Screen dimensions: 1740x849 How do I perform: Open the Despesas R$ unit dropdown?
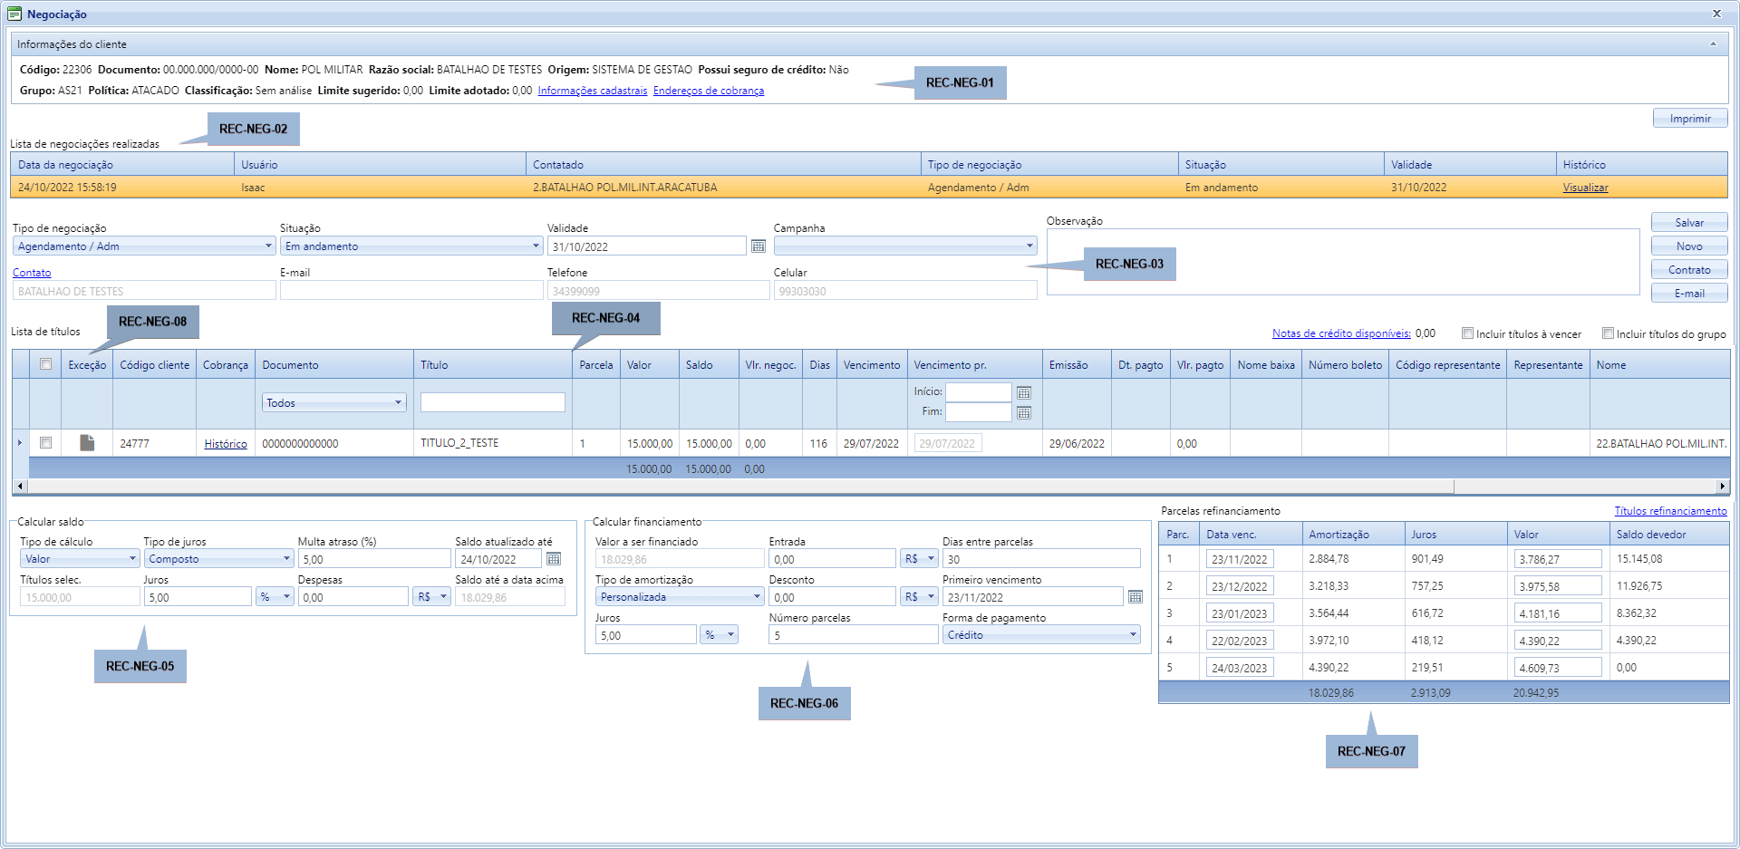click(x=431, y=597)
